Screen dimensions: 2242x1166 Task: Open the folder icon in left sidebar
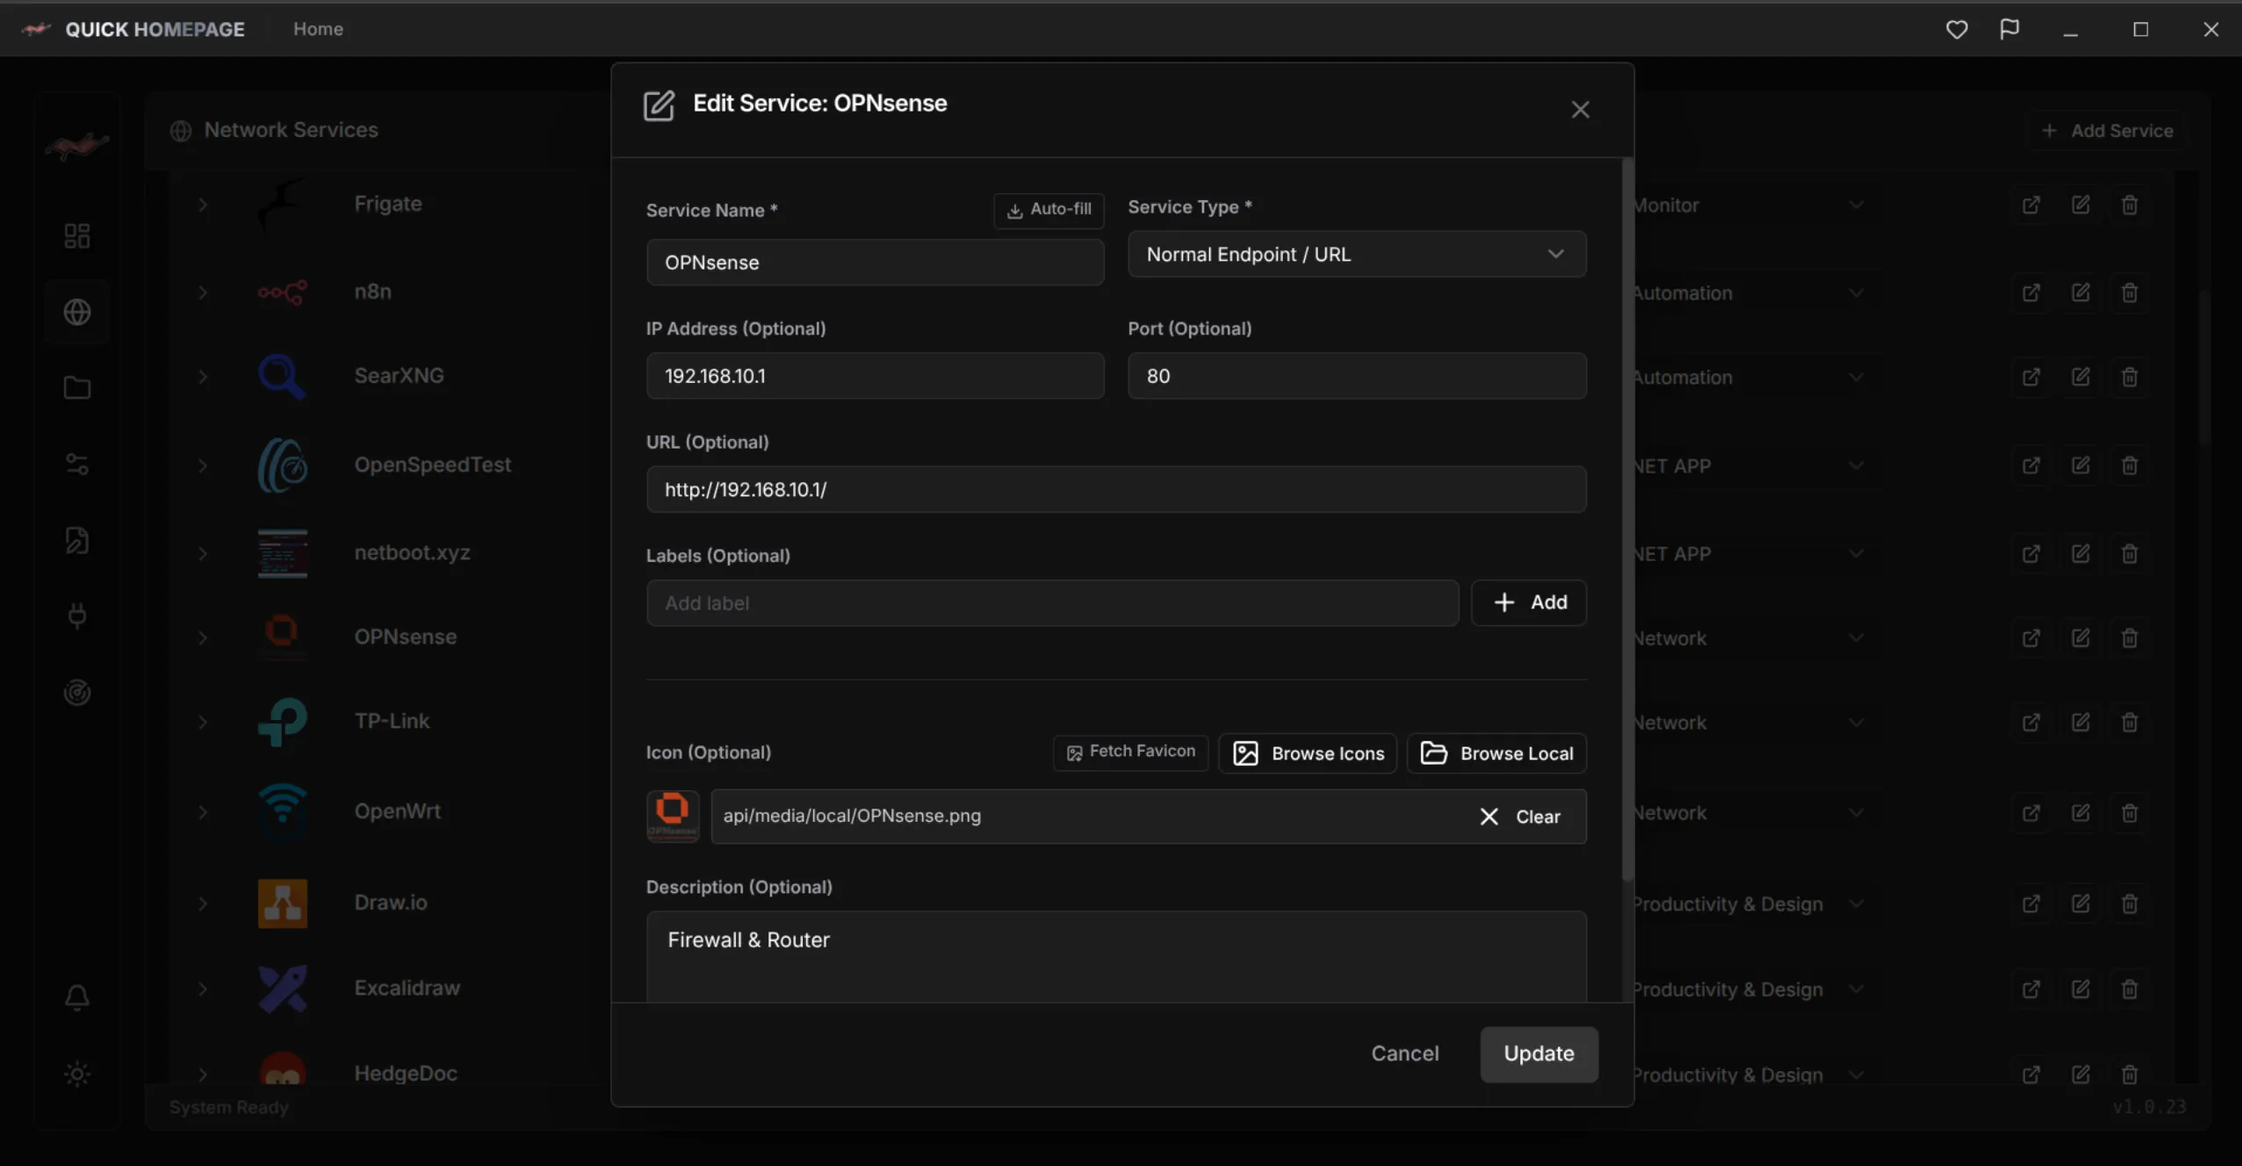click(77, 387)
